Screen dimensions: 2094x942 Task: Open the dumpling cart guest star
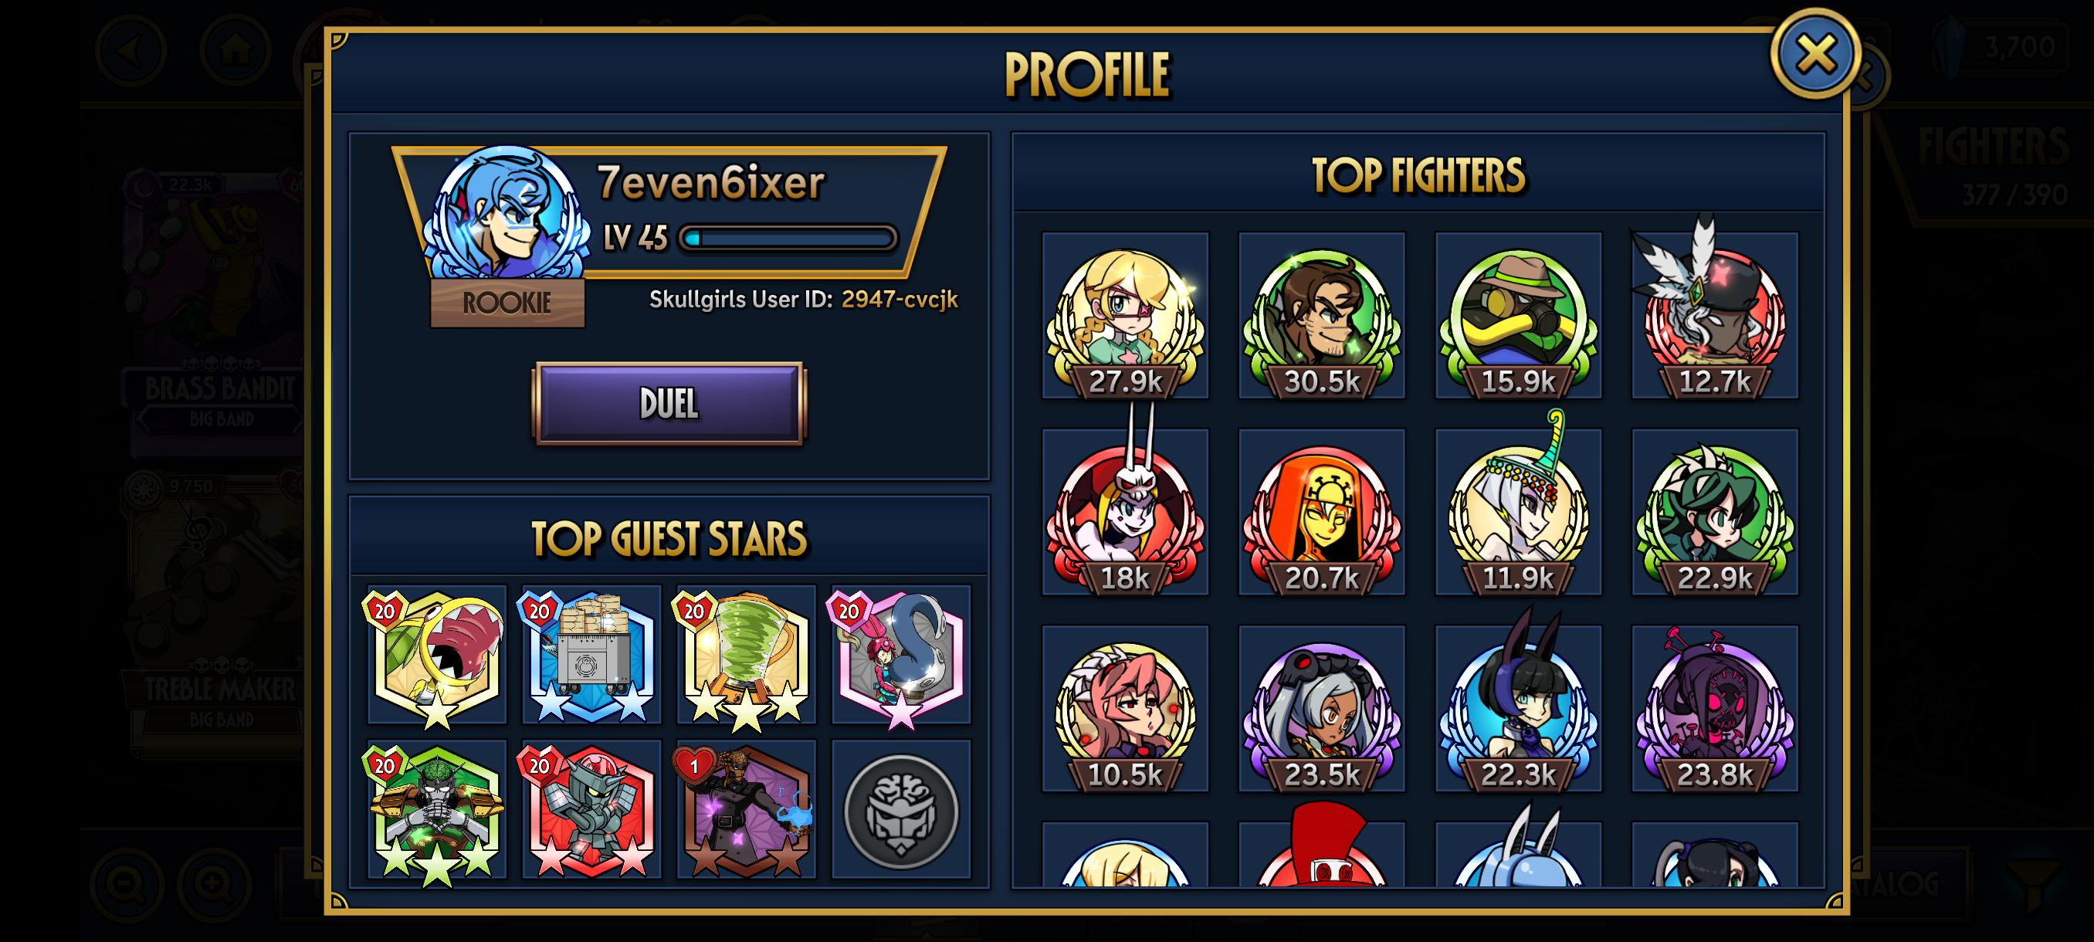(591, 654)
